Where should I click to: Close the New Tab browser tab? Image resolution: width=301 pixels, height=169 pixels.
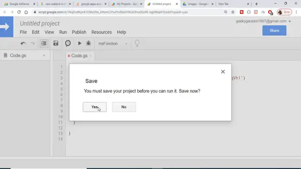click(x=248, y=4)
